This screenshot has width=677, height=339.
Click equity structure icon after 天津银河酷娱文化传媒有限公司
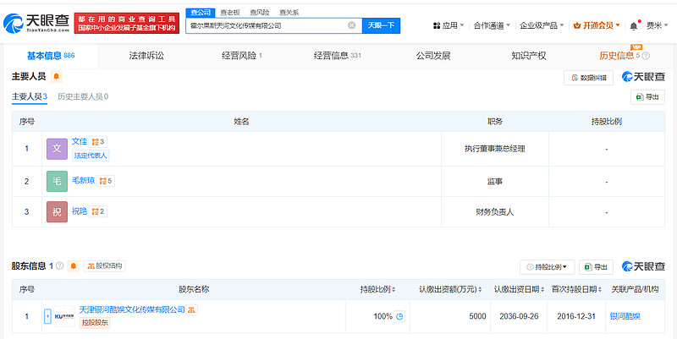click(192, 310)
